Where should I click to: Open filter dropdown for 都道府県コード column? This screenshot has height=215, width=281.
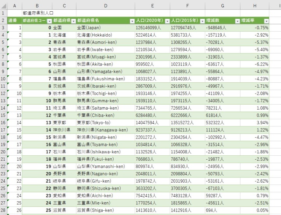tap(49, 21)
